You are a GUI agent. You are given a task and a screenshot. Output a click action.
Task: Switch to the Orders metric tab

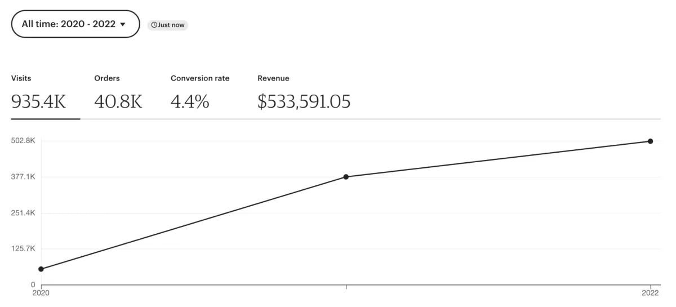tap(107, 78)
